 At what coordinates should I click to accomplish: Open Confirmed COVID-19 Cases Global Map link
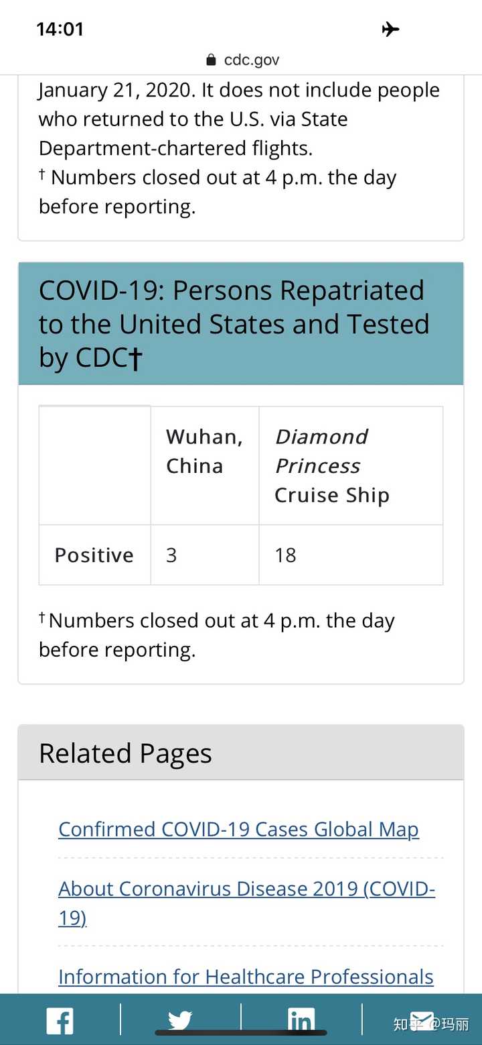coord(238,830)
